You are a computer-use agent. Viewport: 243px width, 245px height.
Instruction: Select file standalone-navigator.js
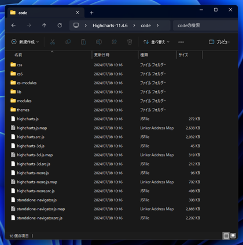36,200
